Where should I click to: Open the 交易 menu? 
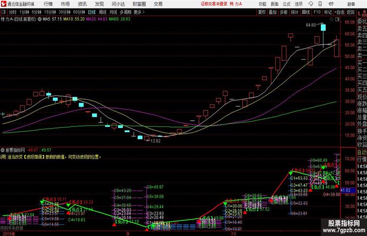tap(158, 4)
